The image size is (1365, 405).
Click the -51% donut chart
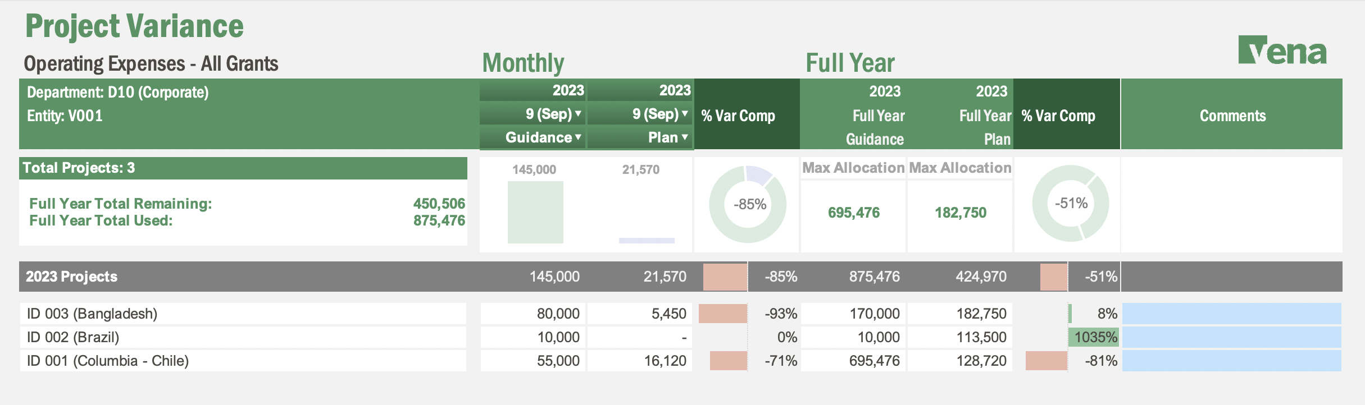point(1070,203)
